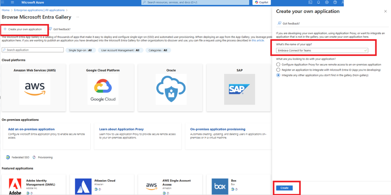Click the Search application field

(x=33, y=50)
